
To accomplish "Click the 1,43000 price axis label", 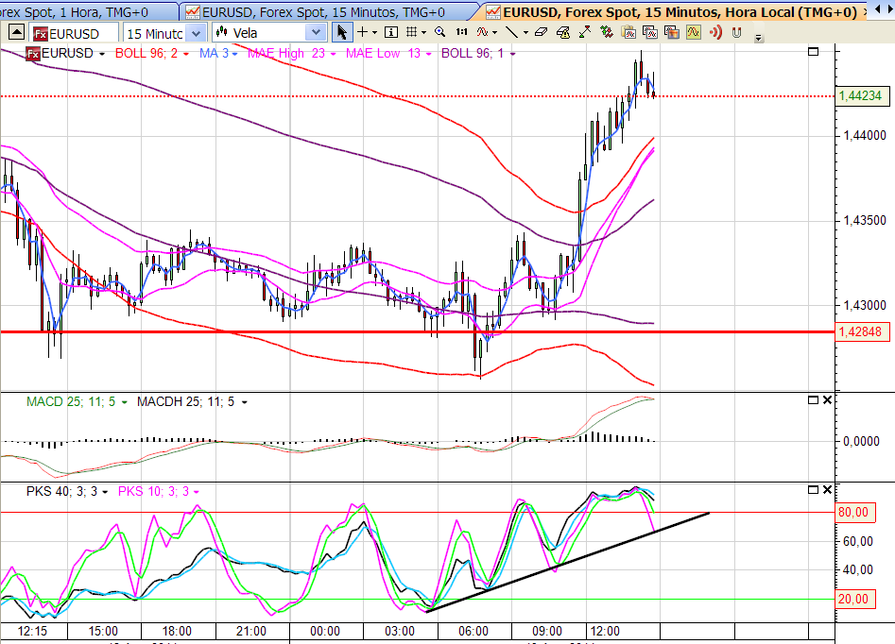I will point(865,306).
